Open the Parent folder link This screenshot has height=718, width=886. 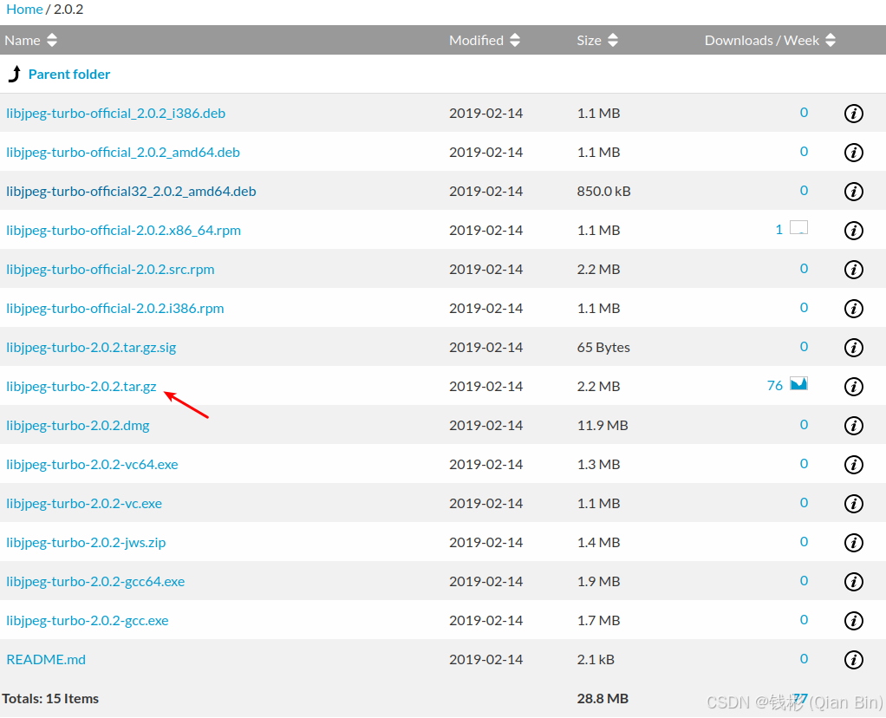pyautogui.click(x=69, y=74)
